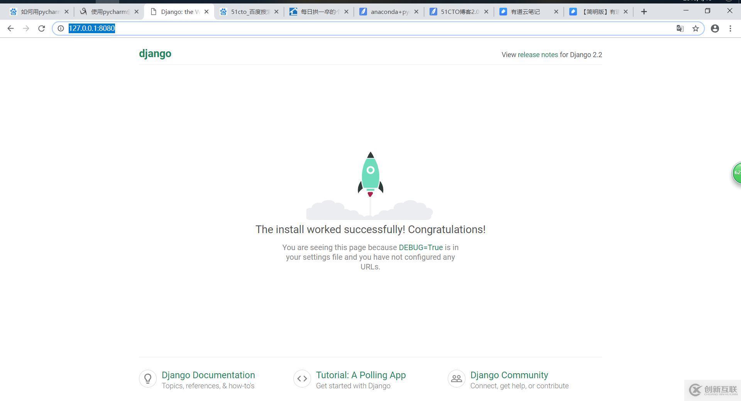Minimize the browser window
The image size is (741, 401).
pyautogui.click(x=686, y=10)
